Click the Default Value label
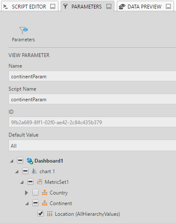This screenshot has height=223, width=176. [23, 135]
